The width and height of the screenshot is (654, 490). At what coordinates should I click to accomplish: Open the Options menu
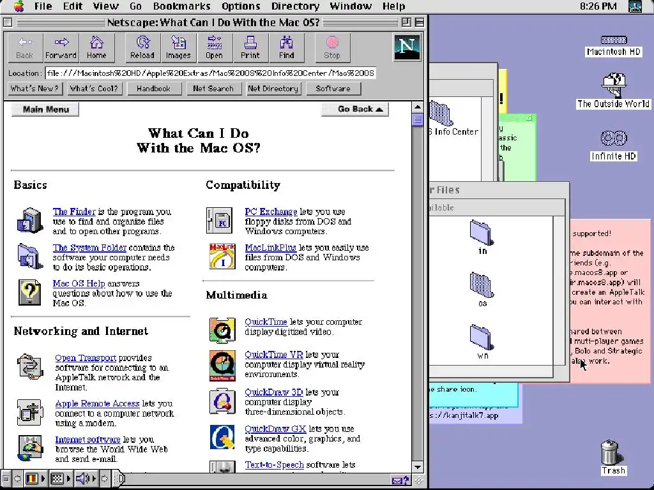241,6
